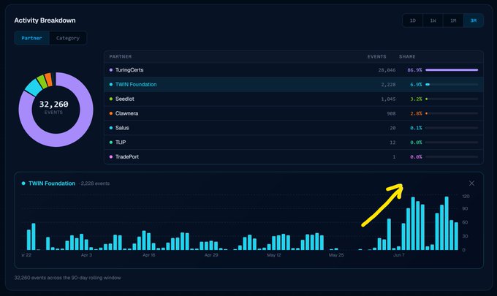Select the 3M time range
The height and width of the screenshot is (296, 497).
pos(473,20)
